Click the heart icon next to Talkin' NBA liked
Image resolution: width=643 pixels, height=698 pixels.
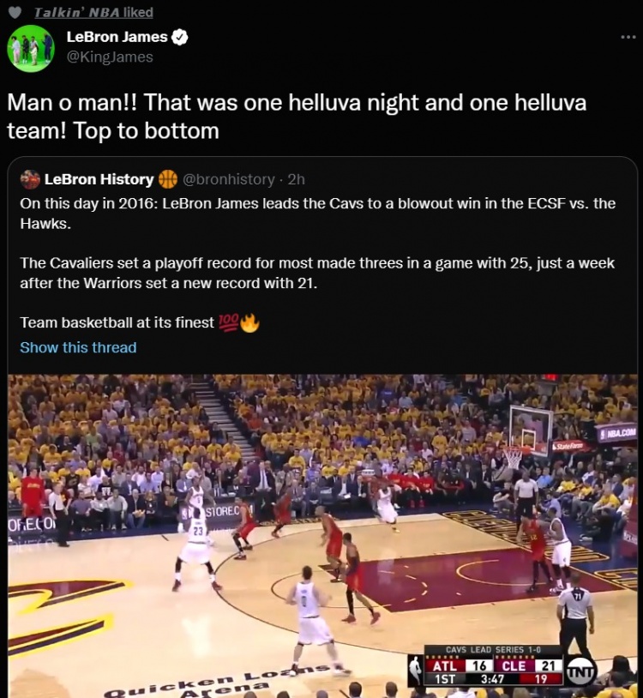point(15,13)
